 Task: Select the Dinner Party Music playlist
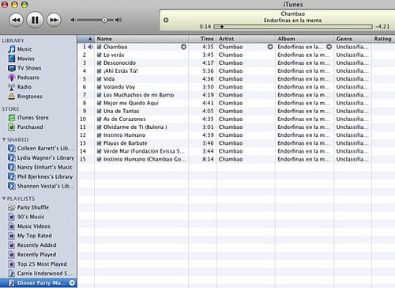(38, 283)
